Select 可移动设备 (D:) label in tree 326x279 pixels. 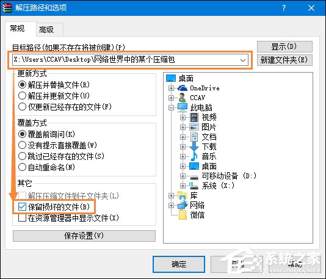229,176
